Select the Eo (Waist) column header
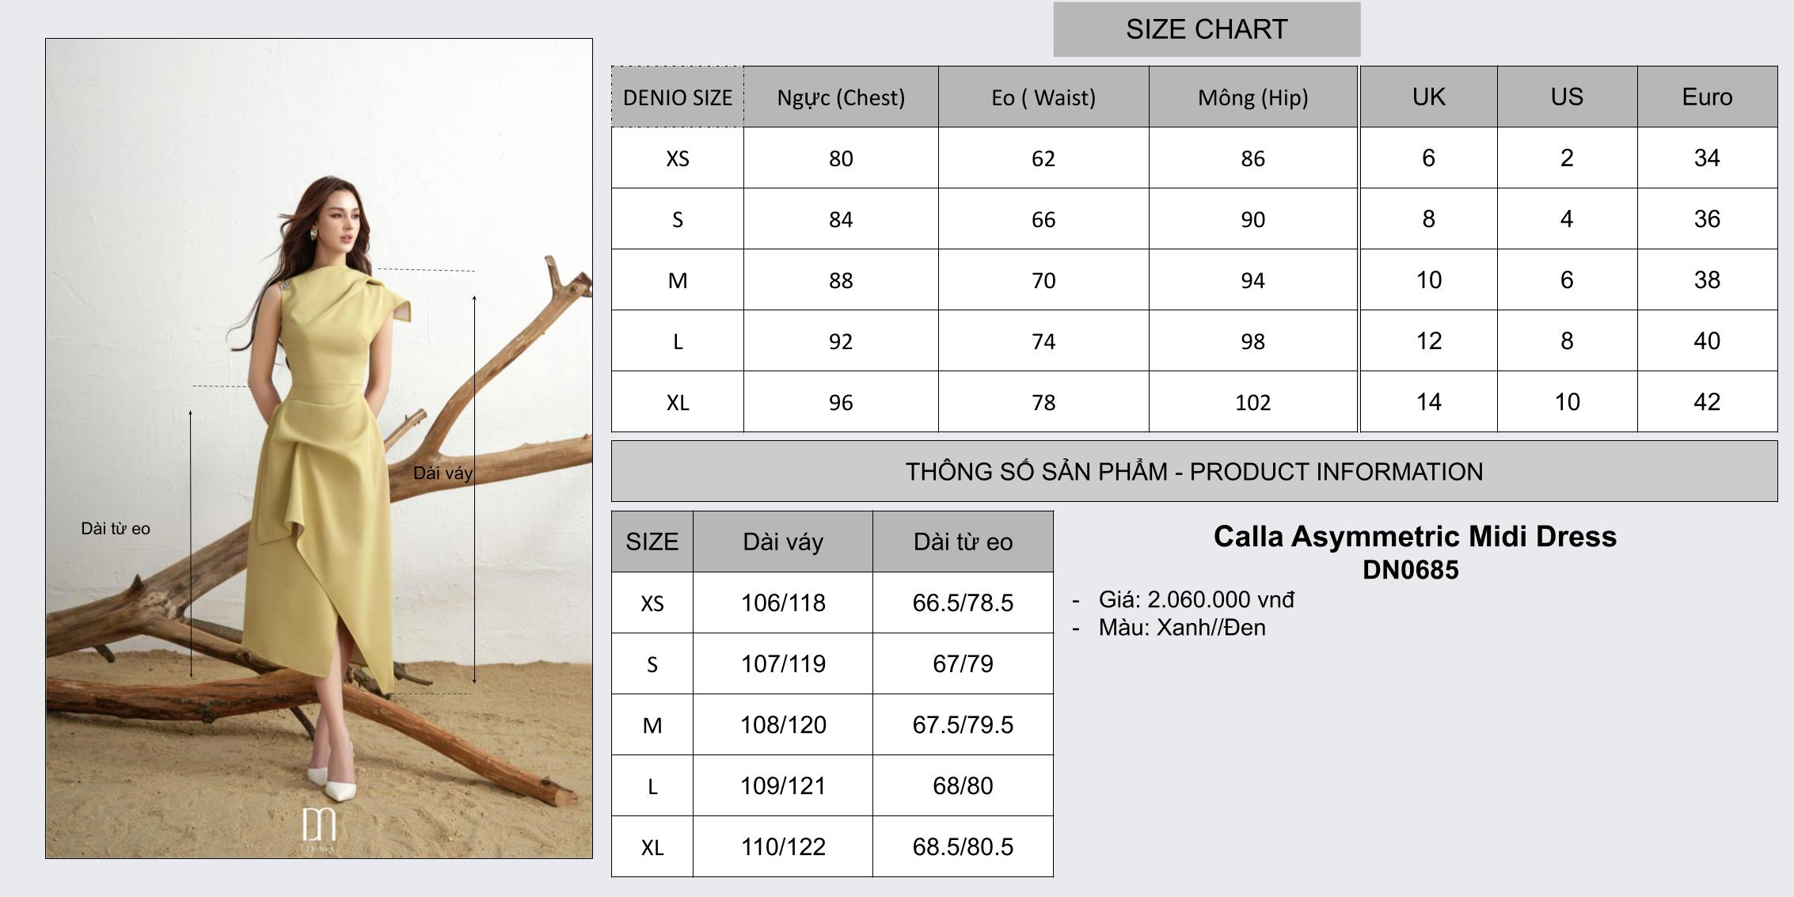The height and width of the screenshot is (897, 1794). pyautogui.click(x=1043, y=97)
